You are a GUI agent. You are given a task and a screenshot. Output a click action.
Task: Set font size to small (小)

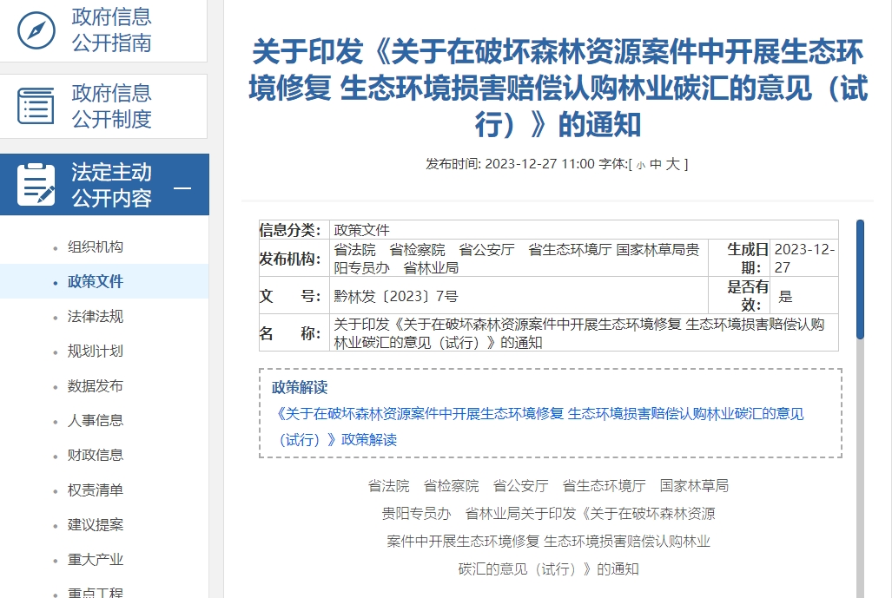641,166
